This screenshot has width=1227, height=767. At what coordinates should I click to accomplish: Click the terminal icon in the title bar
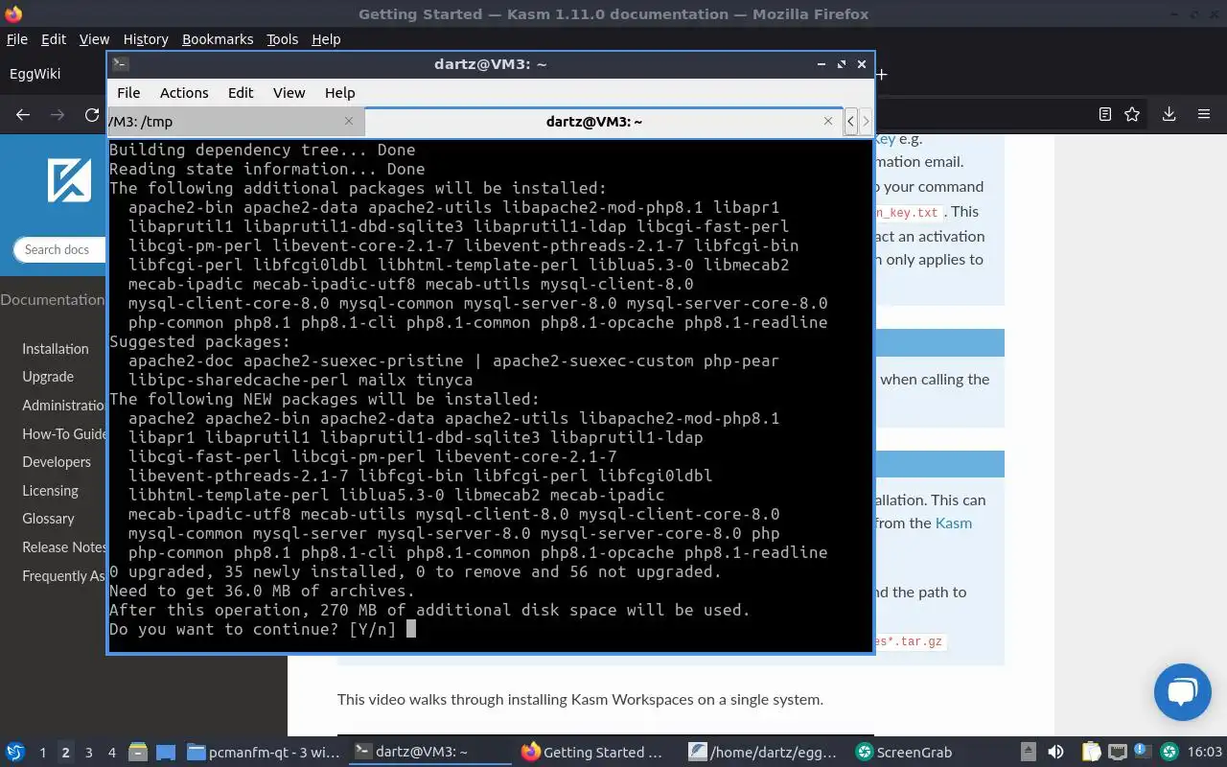point(120,64)
